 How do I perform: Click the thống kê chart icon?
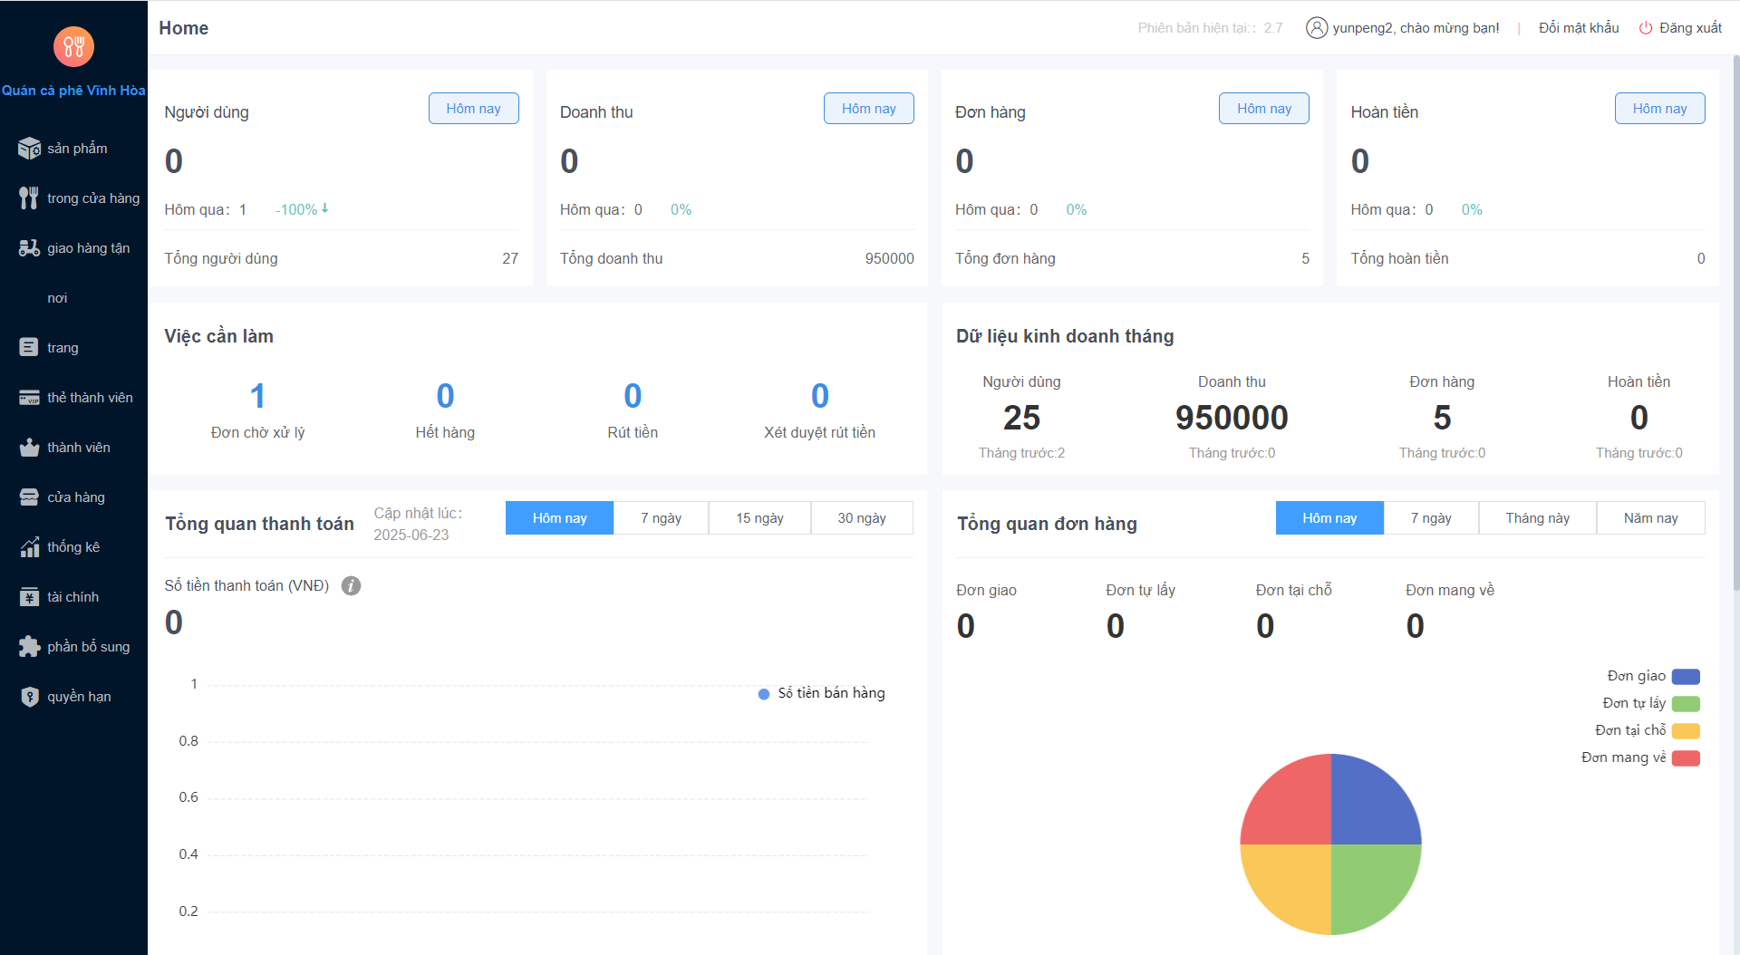tap(29, 547)
